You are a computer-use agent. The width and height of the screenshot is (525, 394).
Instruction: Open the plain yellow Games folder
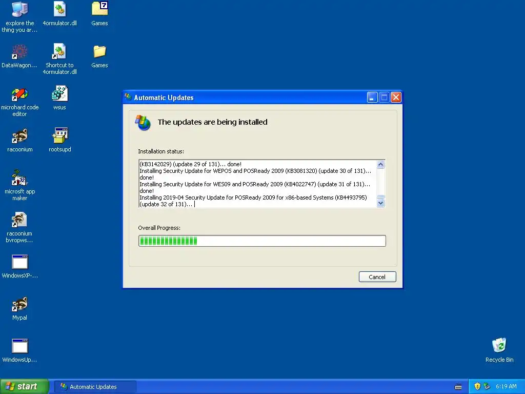[x=99, y=56]
